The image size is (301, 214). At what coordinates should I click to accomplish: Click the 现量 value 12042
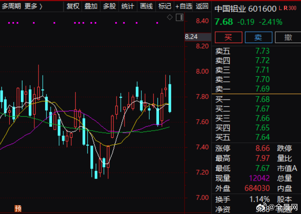pos(259,178)
